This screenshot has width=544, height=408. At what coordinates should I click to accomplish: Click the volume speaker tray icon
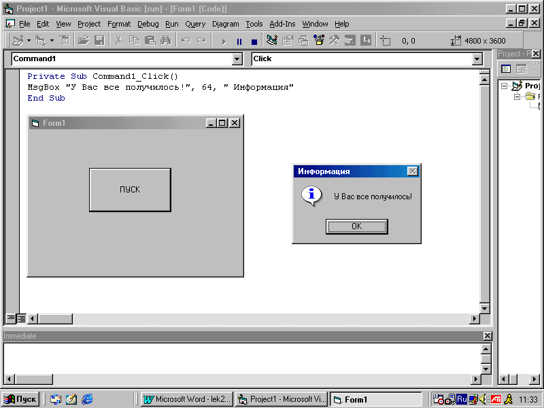483,399
